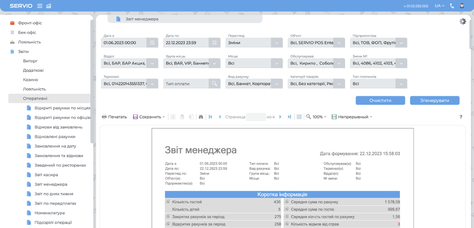The width and height of the screenshot is (474, 228).
Task: Open Замовлення на дату report
Action: point(55,146)
